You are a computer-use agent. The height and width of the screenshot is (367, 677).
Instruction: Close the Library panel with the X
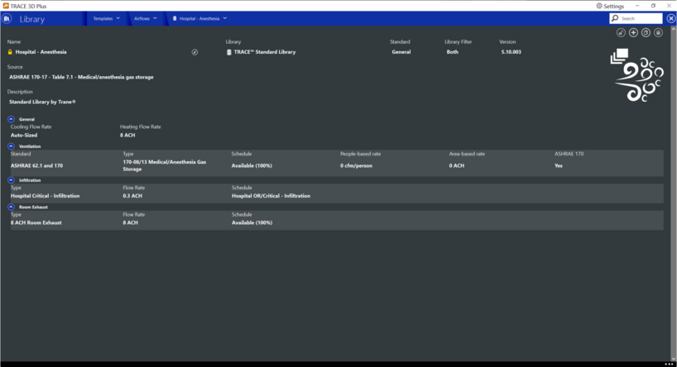click(x=670, y=18)
